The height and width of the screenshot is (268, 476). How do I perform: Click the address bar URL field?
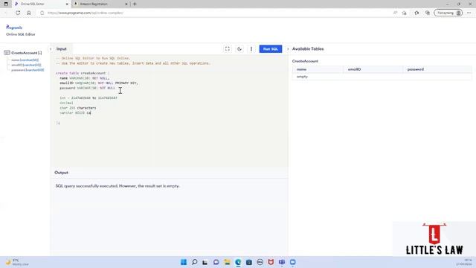pyautogui.click(x=213, y=13)
